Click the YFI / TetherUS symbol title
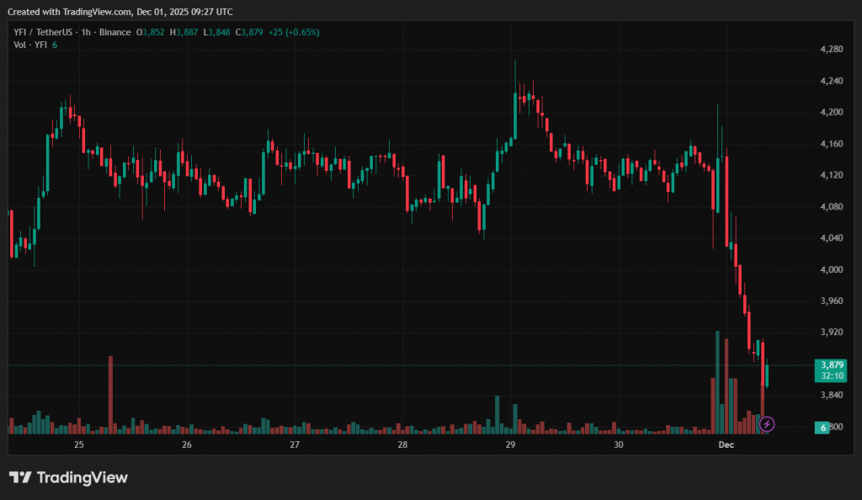The image size is (862, 500). (41, 32)
